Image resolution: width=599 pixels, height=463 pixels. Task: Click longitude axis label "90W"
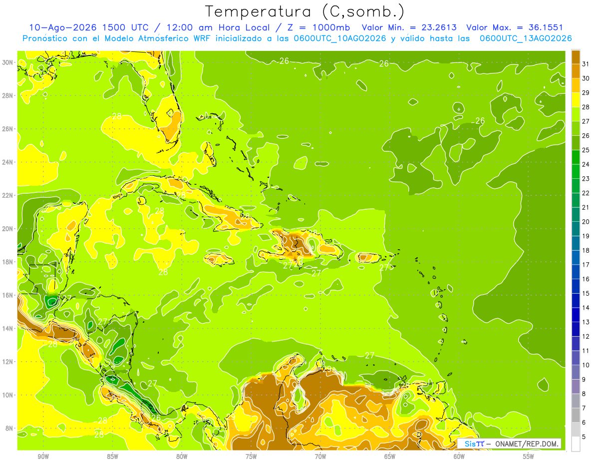43,457
